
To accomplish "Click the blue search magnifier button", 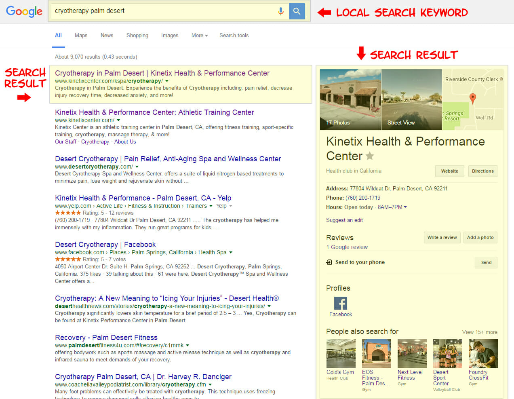I will [x=297, y=11].
